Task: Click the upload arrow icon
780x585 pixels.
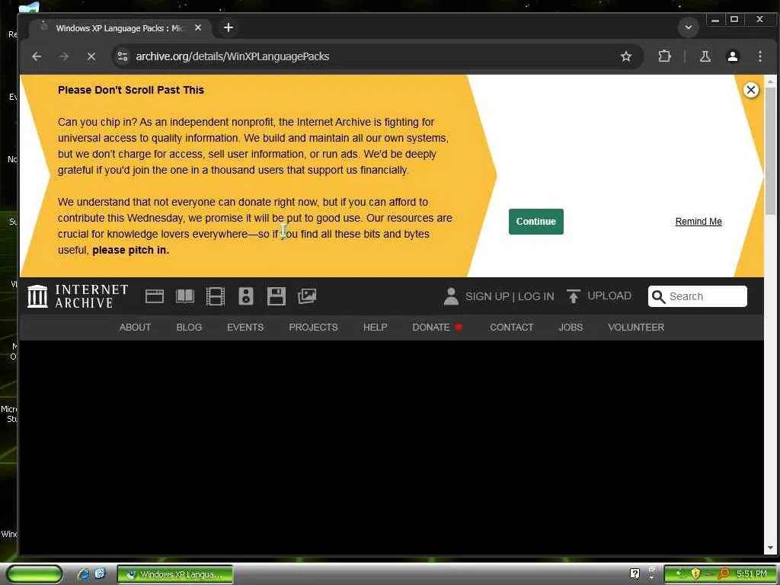Action: click(573, 296)
